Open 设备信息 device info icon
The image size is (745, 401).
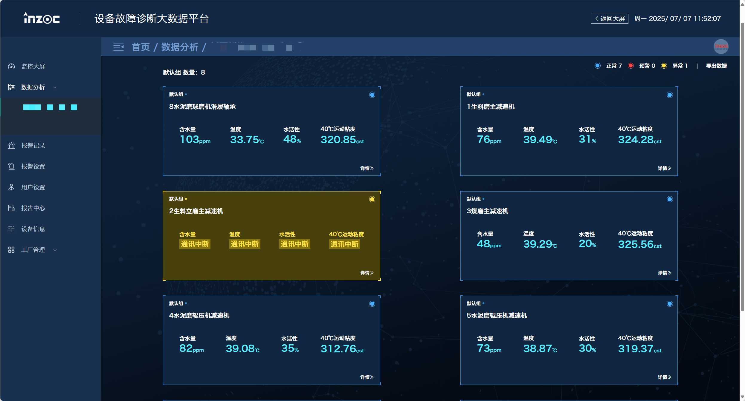(x=11, y=229)
